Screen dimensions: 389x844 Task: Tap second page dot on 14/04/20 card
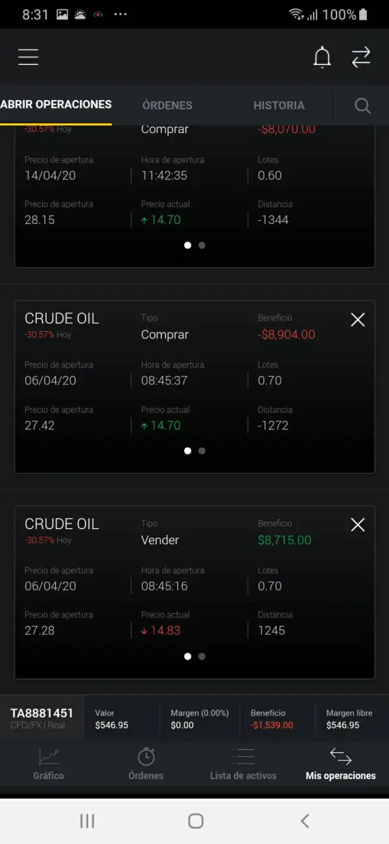coord(202,245)
